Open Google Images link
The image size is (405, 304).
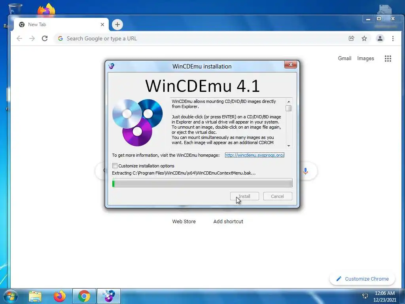pos(365,59)
